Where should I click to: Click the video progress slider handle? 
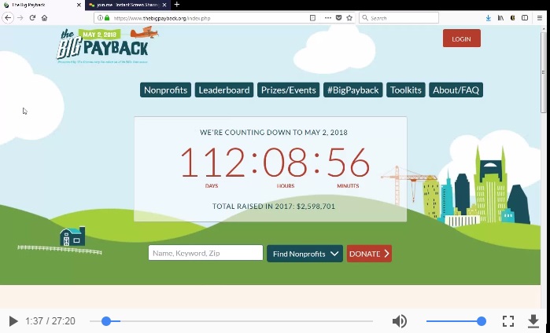tap(106, 320)
